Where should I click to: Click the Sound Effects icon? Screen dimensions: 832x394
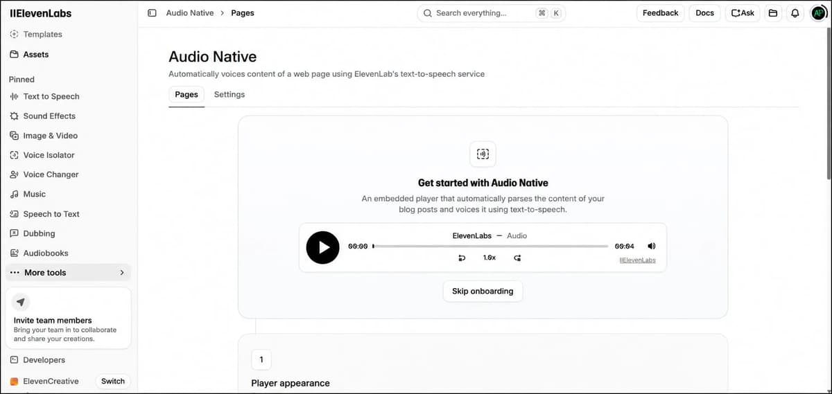coord(15,116)
